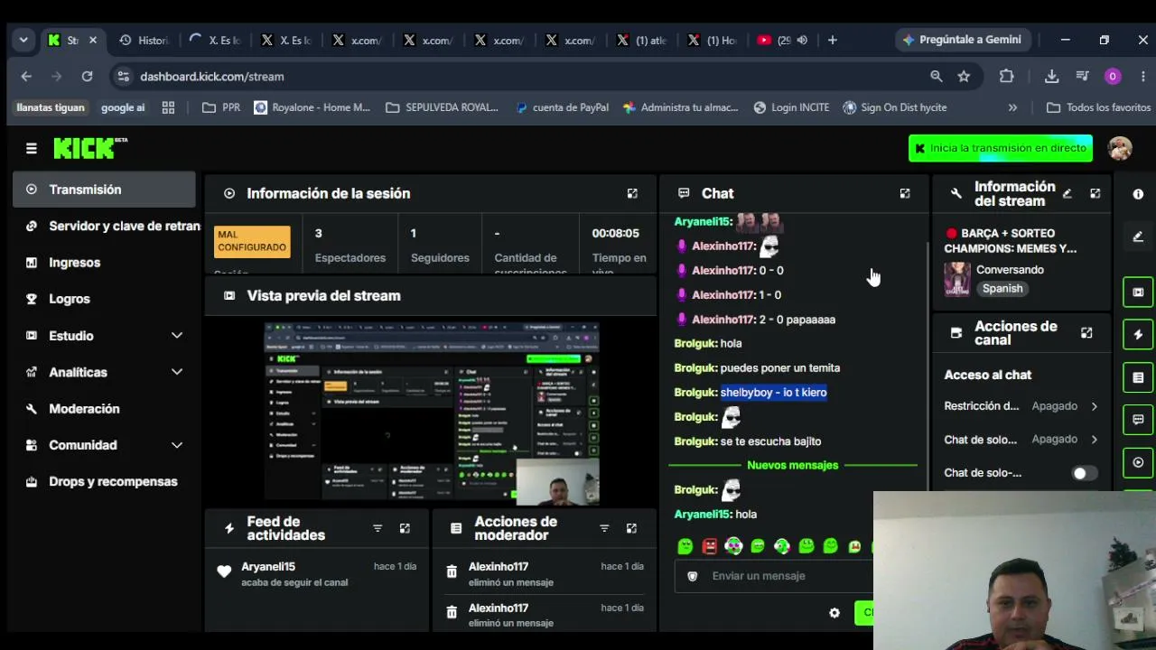1156x650 pixels.
Task: Expand the Comunidad menu
Action: [x=177, y=445]
